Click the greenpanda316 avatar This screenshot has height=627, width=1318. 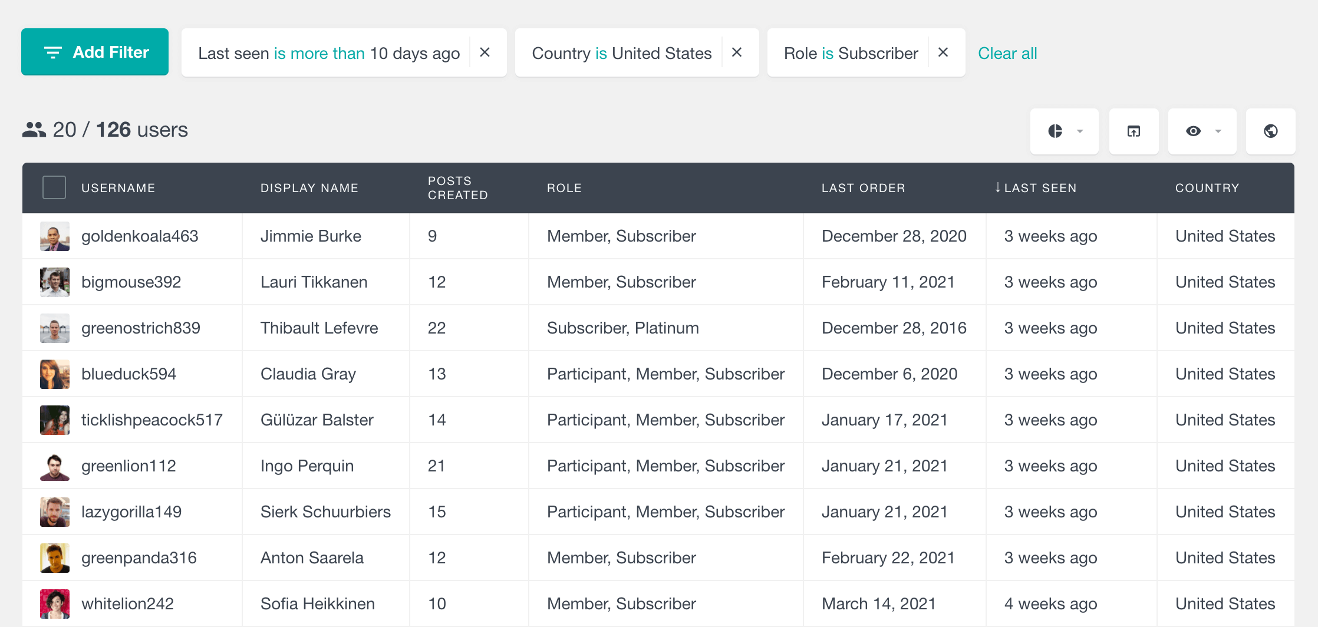[55, 558]
